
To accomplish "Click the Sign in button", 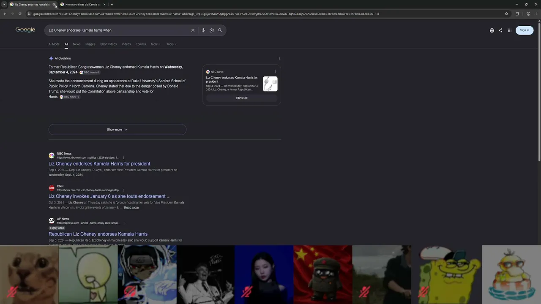I will point(525,30).
